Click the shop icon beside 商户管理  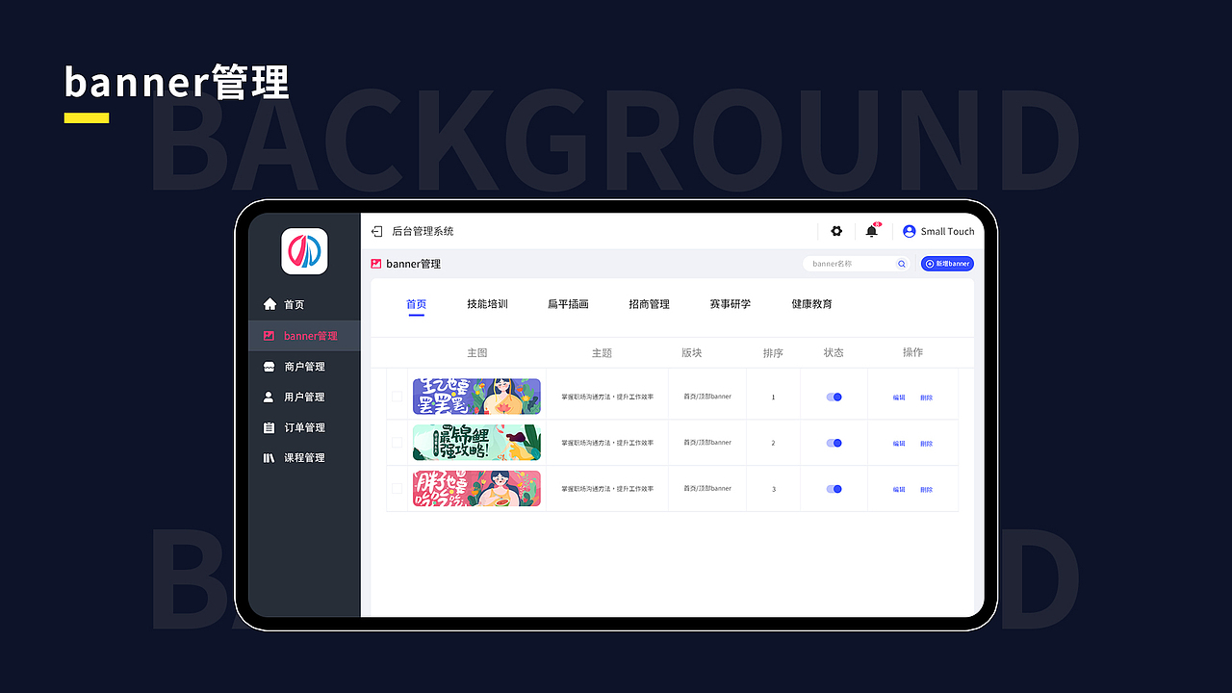point(269,367)
